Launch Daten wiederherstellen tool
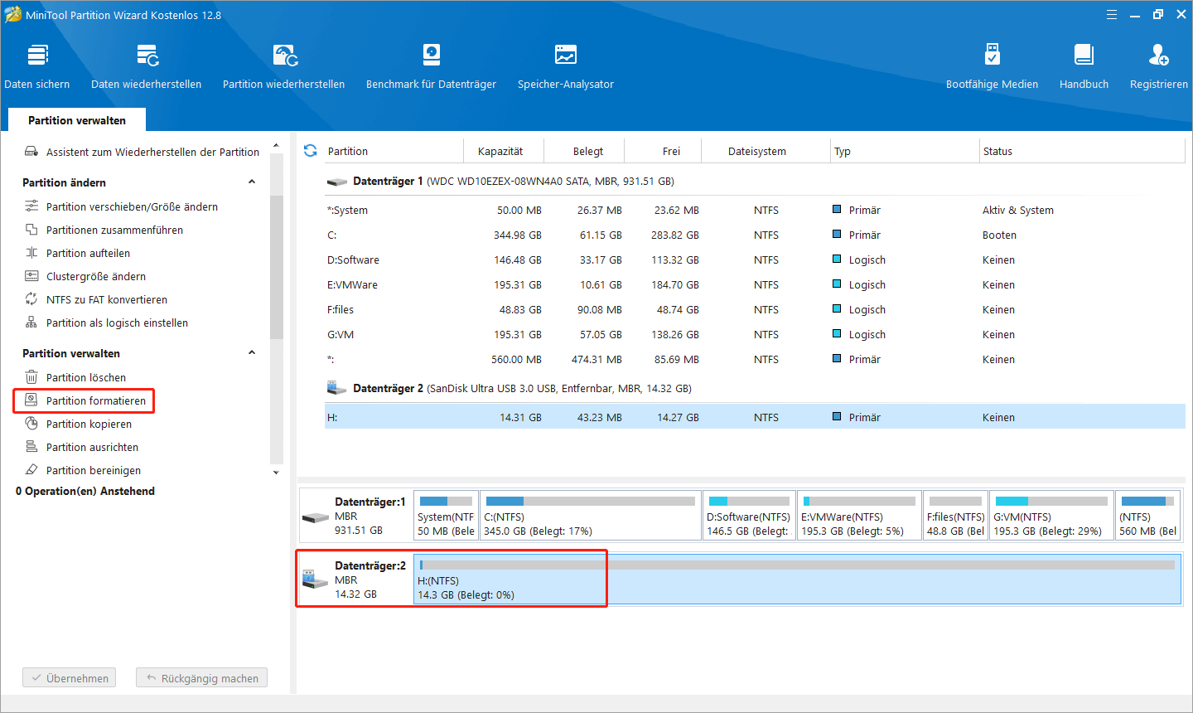 click(x=147, y=66)
